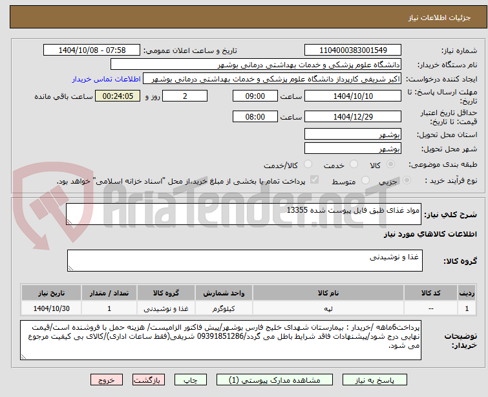
Task: Click the نام کالا column header
Action: pyautogui.click(x=328, y=293)
